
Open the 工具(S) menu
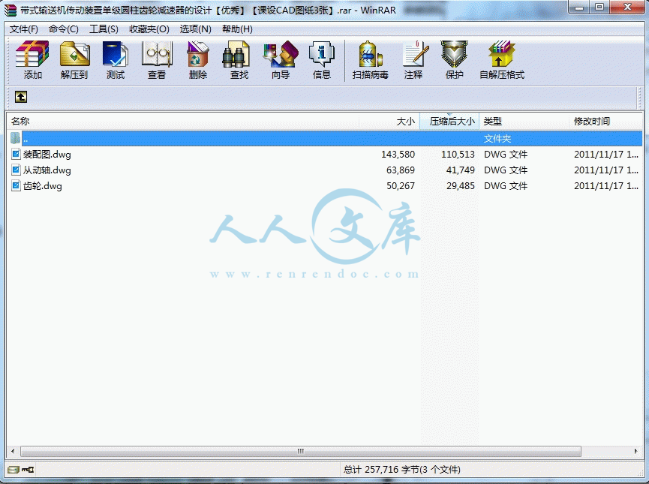104,29
